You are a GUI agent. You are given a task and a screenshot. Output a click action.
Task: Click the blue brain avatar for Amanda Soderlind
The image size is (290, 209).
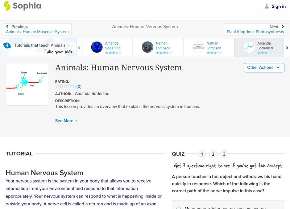tap(97, 47)
